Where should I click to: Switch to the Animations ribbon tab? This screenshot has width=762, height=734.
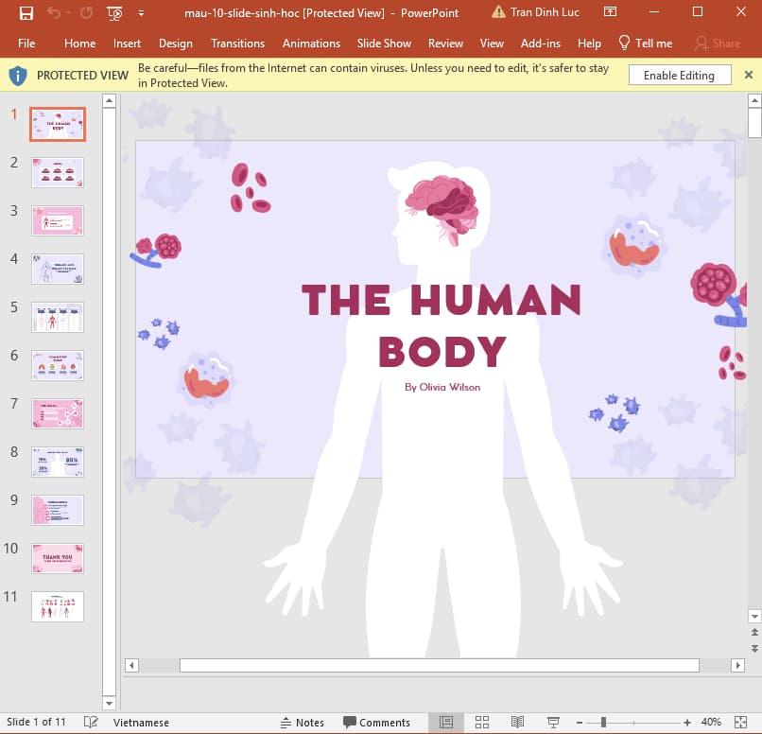click(311, 44)
